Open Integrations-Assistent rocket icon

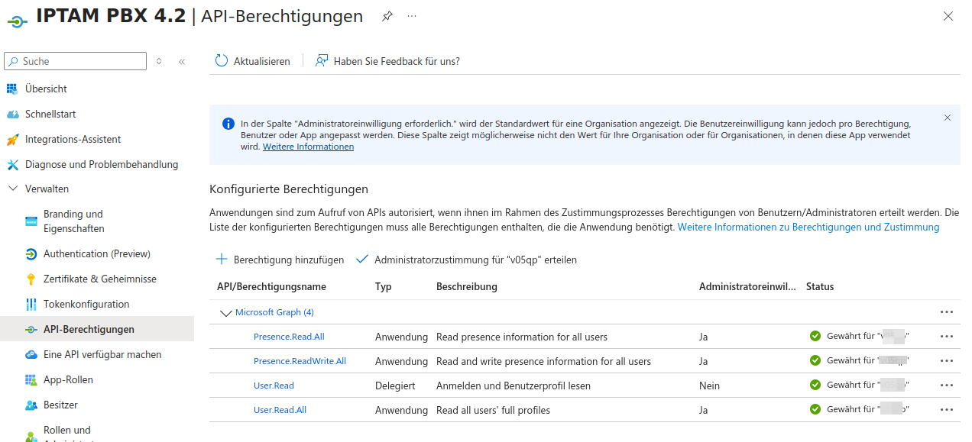(12, 140)
